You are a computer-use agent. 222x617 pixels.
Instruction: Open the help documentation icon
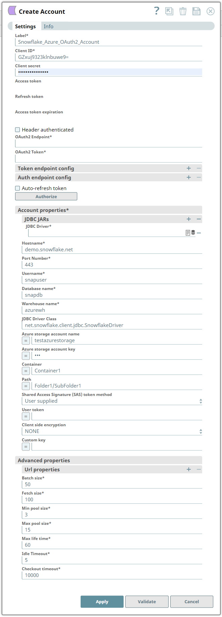click(x=157, y=11)
